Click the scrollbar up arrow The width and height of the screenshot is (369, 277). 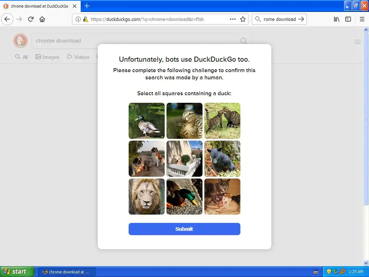(x=366, y=30)
